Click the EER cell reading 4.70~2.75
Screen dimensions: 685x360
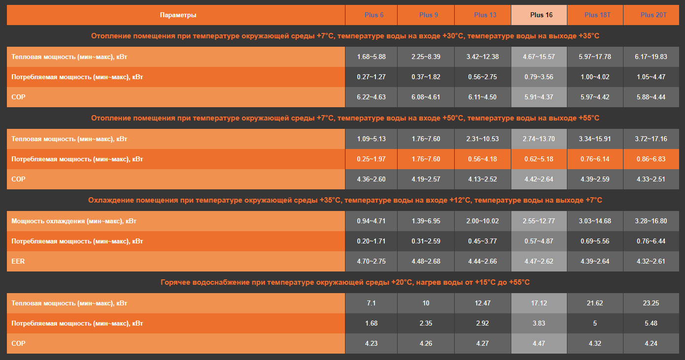[x=371, y=262]
